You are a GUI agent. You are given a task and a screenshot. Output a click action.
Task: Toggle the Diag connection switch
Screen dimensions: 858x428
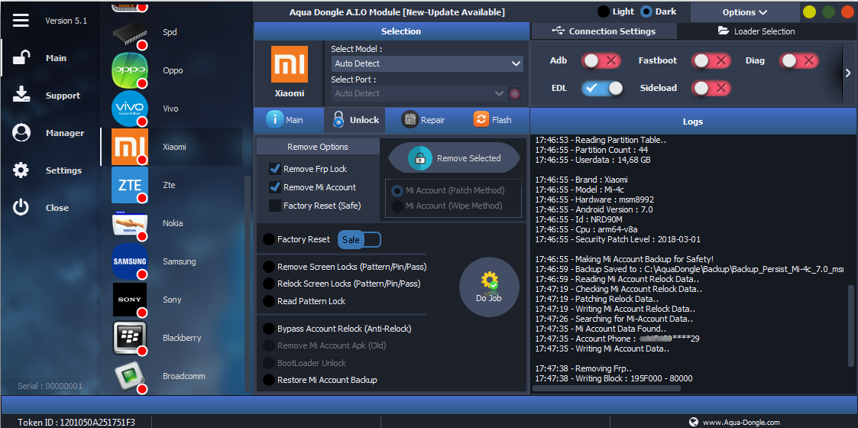coord(799,60)
